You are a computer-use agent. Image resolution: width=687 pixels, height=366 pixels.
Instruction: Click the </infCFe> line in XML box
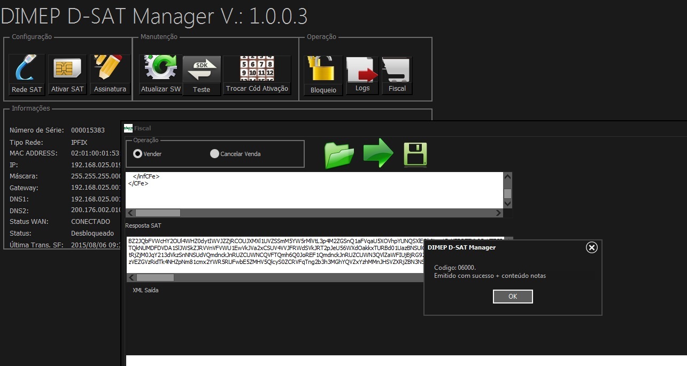pyautogui.click(x=146, y=176)
